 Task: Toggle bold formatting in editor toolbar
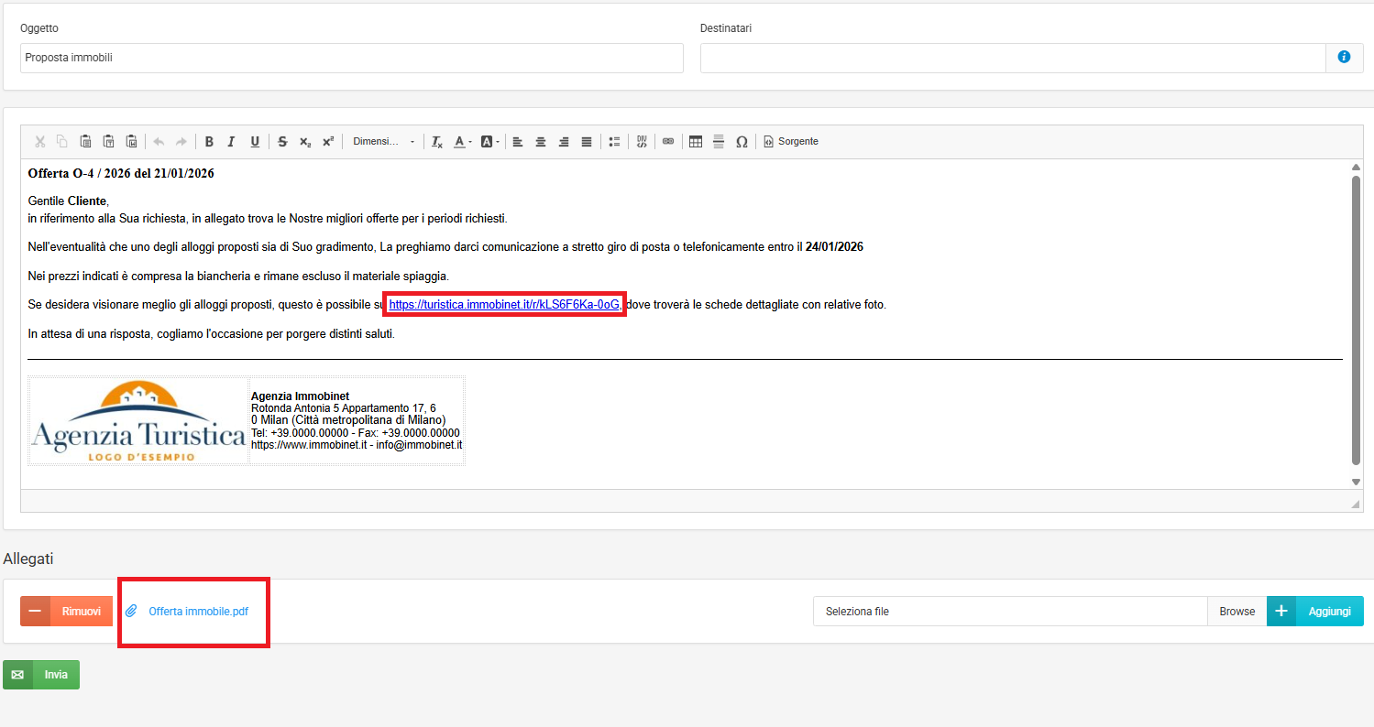(x=209, y=142)
